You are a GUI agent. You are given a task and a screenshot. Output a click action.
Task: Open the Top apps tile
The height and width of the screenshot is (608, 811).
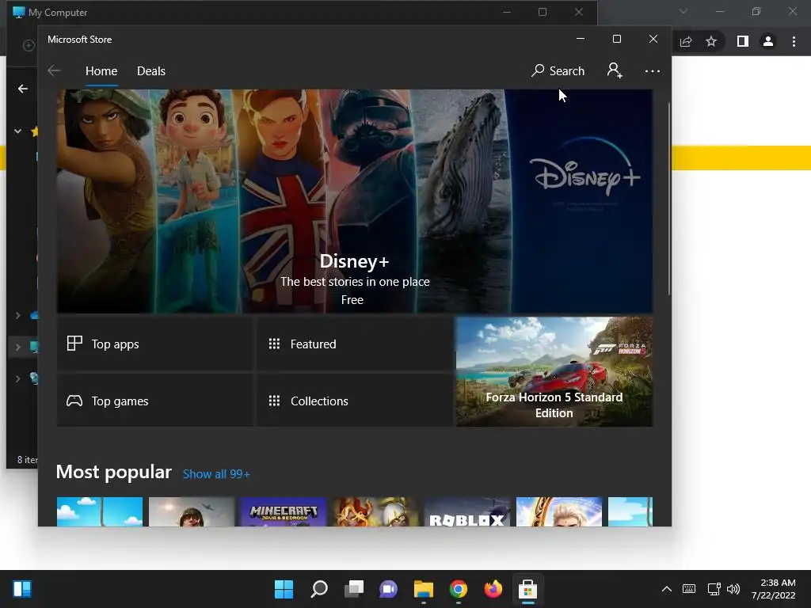coord(155,344)
